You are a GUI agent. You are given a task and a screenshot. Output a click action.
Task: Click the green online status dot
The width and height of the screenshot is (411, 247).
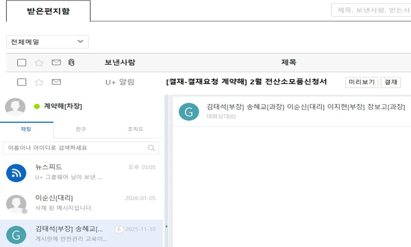tap(37, 107)
